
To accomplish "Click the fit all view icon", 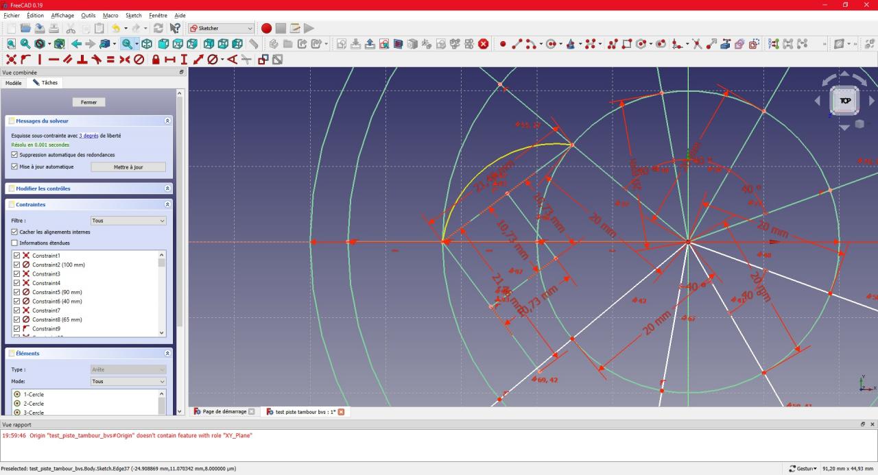I will pyautogui.click(x=11, y=44).
